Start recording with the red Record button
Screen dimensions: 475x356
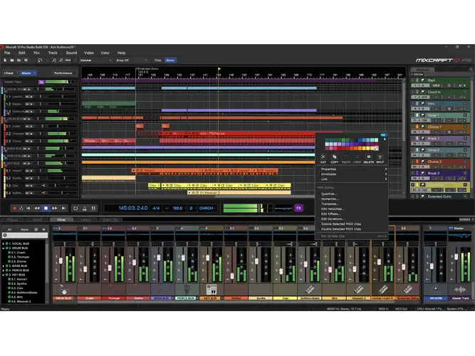pos(14,208)
